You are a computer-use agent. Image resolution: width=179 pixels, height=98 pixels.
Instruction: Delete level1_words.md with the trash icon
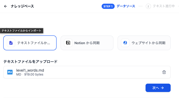164,72
